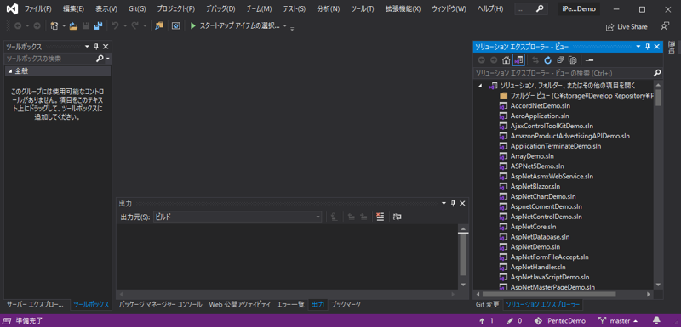The image size is (681, 327).
Task: Open toolbar overflow options arrow
Action: coord(292,28)
